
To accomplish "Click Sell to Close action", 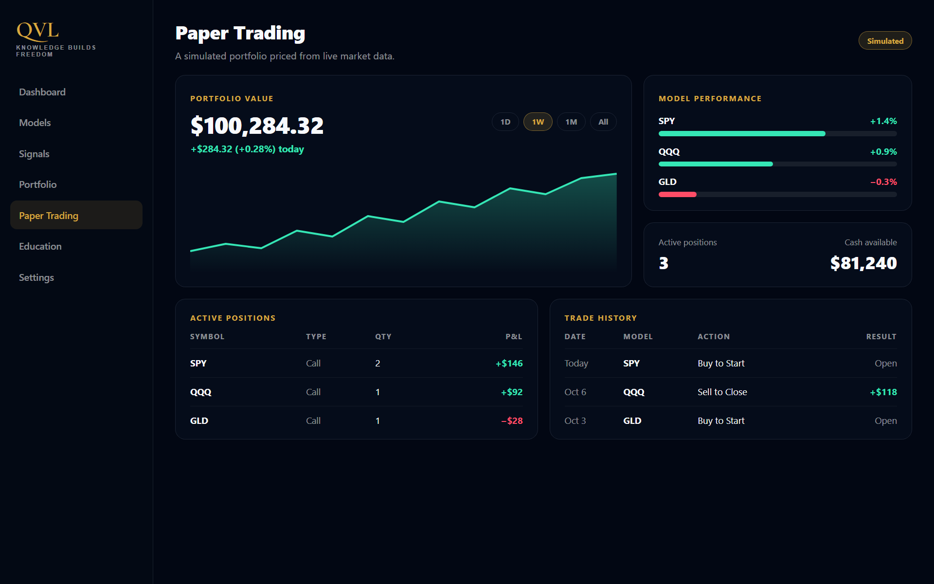I will click(722, 392).
